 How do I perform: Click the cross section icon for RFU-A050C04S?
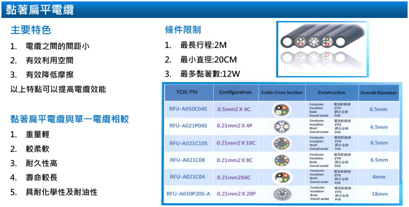282,109
